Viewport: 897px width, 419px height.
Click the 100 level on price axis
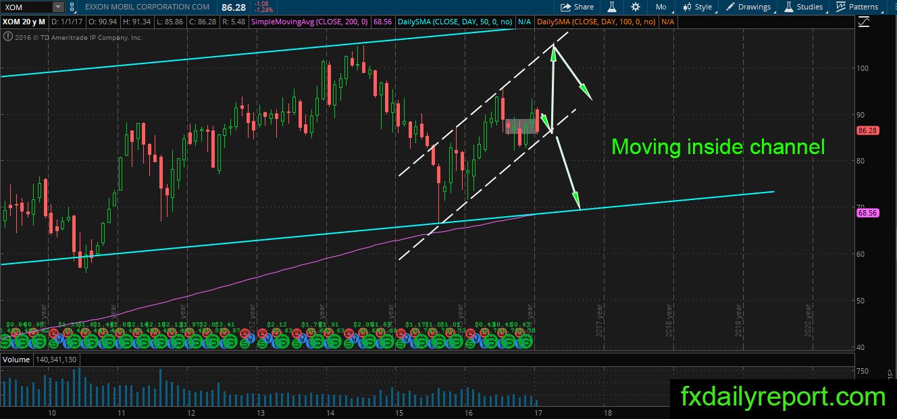click(863, 68)
